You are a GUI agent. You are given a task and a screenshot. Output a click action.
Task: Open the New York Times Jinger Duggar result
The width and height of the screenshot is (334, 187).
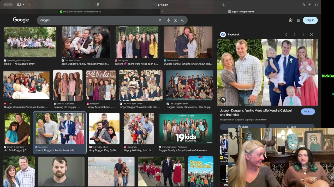tap(141, 85)
